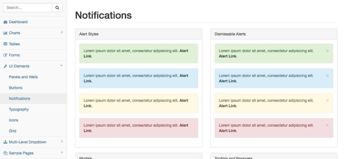
Task: Click Alert Link in green alert
Action: pos(184,51)
